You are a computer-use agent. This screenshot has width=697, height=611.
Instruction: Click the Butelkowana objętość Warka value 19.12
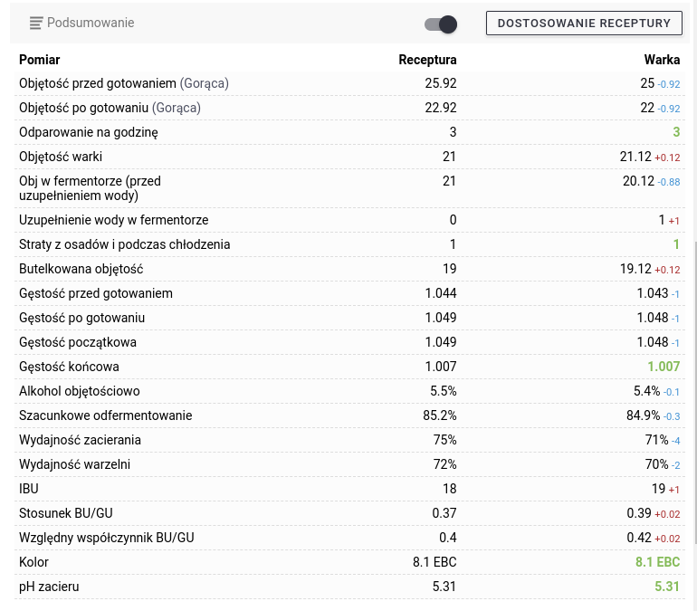(635, 269)
